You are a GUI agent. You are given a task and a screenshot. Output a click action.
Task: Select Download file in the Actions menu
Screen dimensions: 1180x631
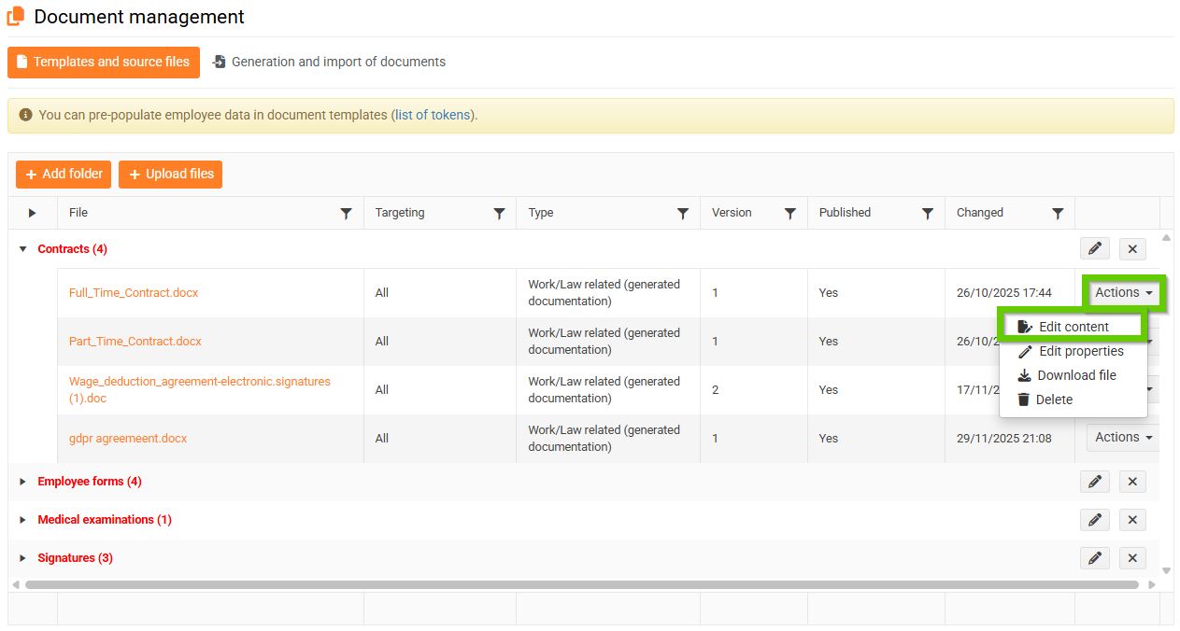[1076, 375]
